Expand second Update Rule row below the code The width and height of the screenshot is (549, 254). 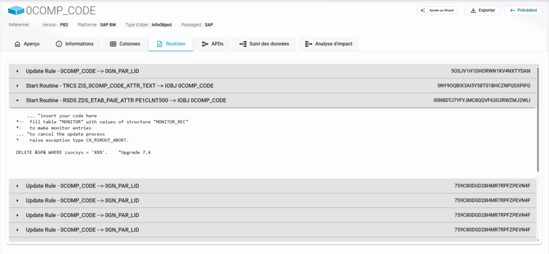point(272,200)
